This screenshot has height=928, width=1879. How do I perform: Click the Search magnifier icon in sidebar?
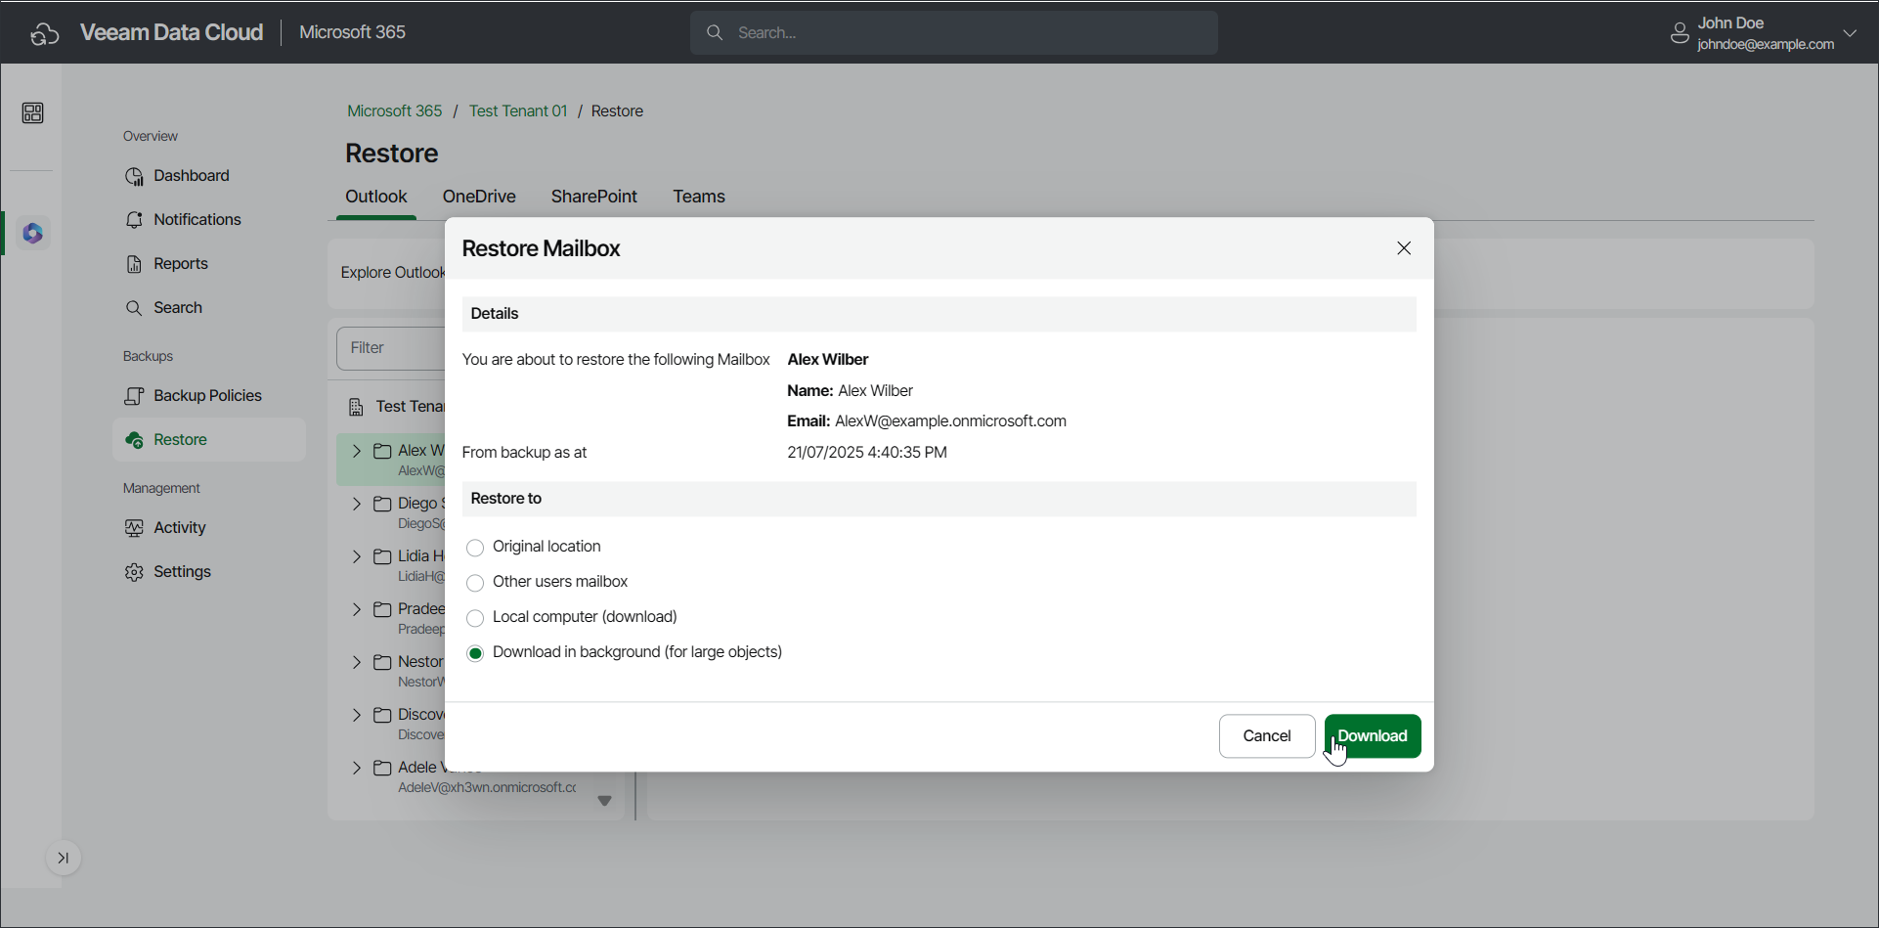pos(134,308)
